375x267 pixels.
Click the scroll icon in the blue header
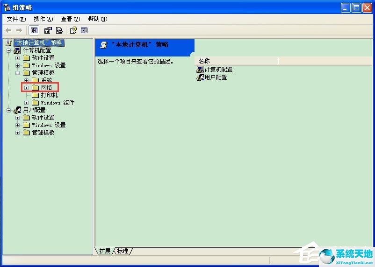(x=103, y=45)
